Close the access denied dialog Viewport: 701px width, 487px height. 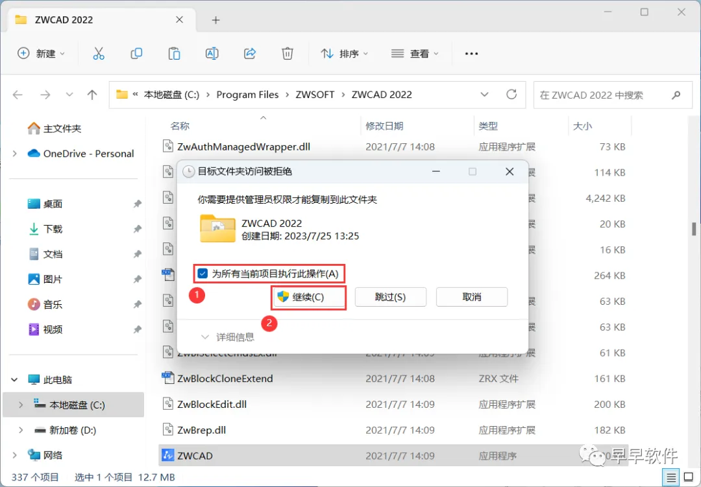tap(510, 172)
